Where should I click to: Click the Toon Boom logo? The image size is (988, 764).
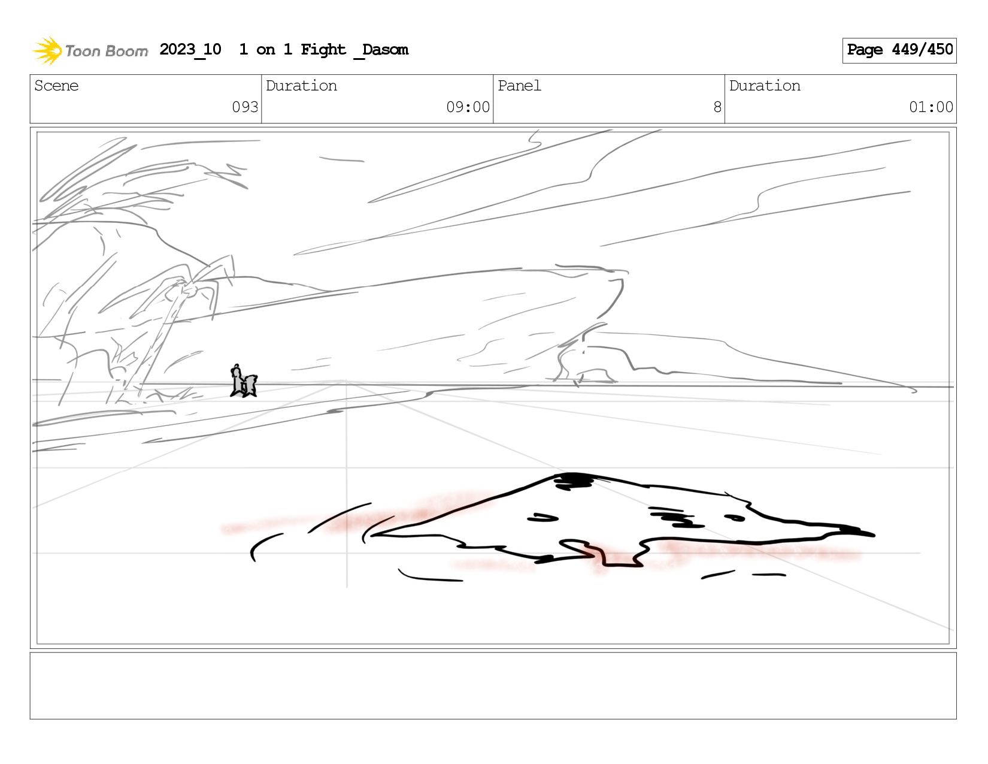point(90,50)
